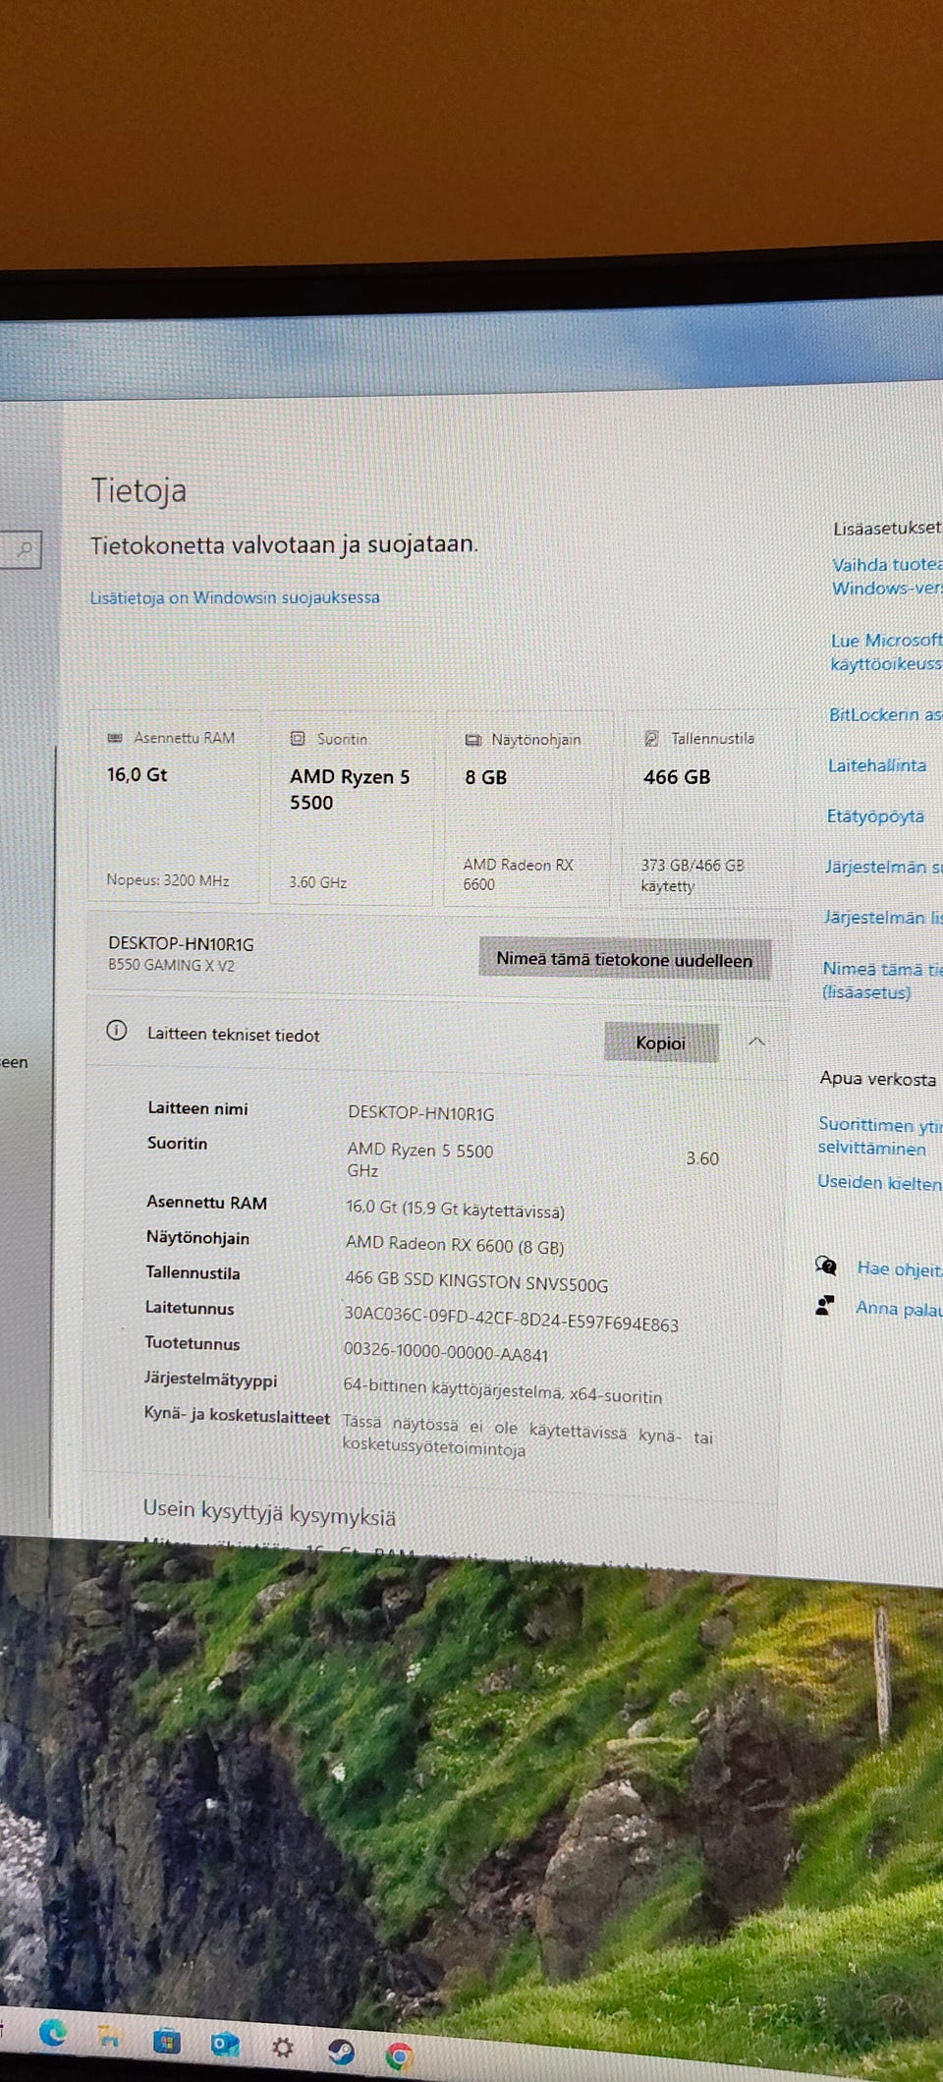Screen dimensions: 943x2082
Task: Open File Explorer from the taskbar
Action: tap(110, 2037)
